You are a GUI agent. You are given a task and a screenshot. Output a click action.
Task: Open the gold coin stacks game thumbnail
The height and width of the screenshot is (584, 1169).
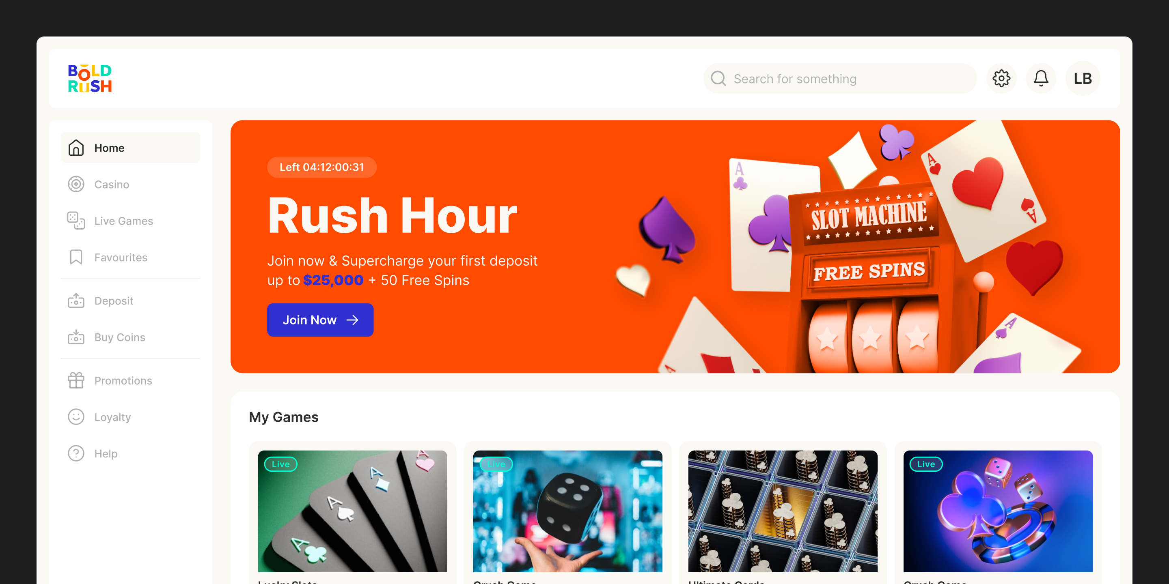click(783, 511)
